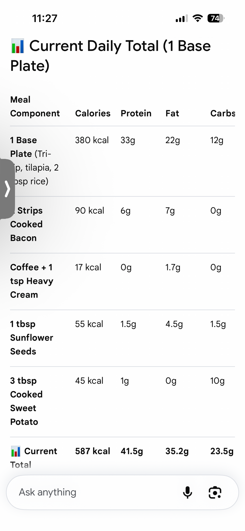Tap the 11:27 clock in status bar
Image resolution: width=245 pixels, height=531 pixels.
[45, 18]
